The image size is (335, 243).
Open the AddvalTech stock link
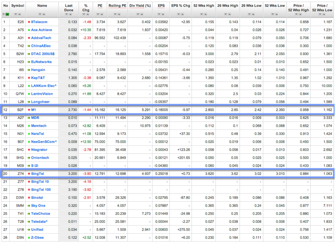tap(41, 38)
